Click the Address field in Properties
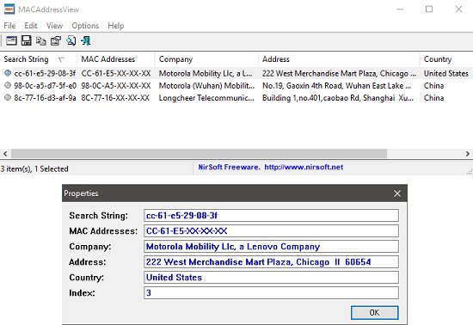This screenshot has height=325, width=473. click(271, 261)
